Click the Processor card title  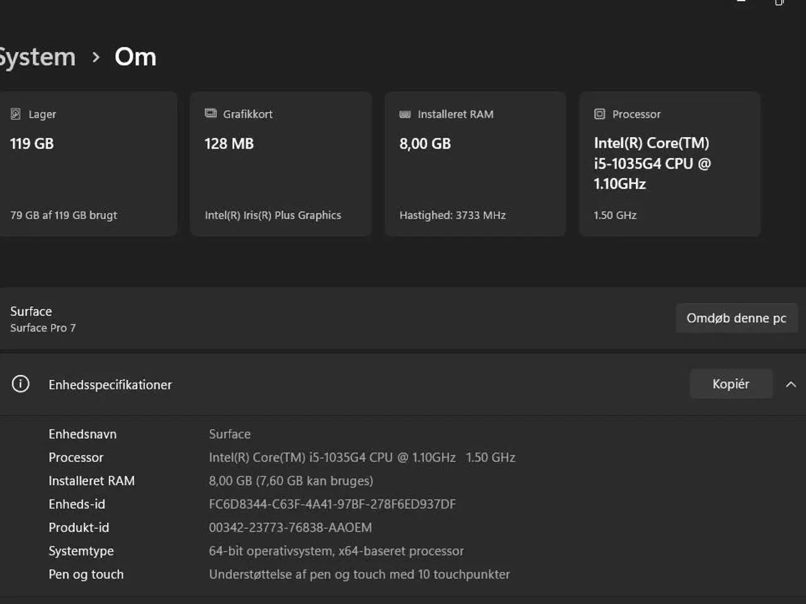point(637,114)
